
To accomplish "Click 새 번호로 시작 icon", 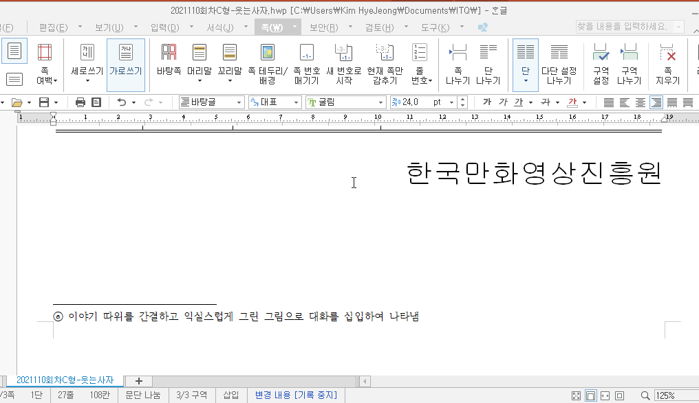I will (344, 53).
